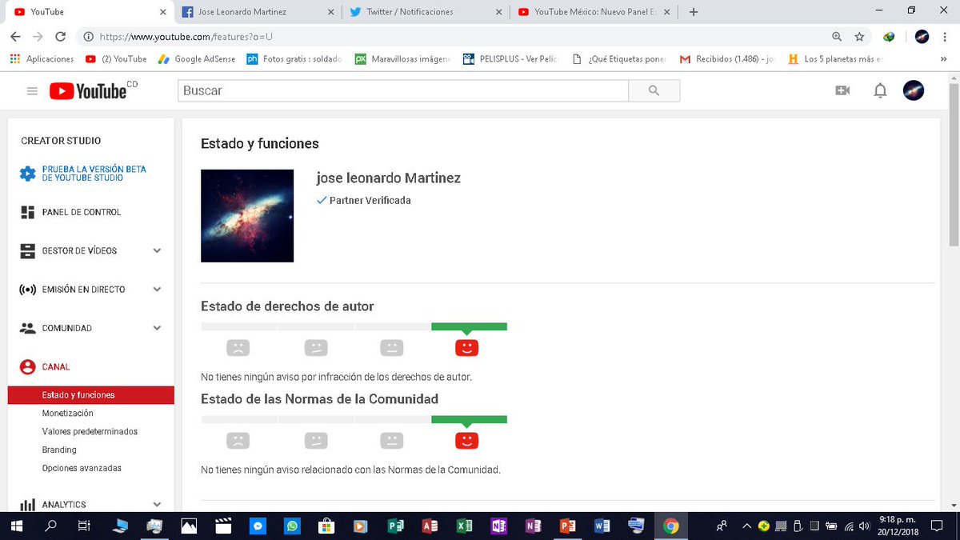Click the red happy face under derechos de autor

coord(466,348)
